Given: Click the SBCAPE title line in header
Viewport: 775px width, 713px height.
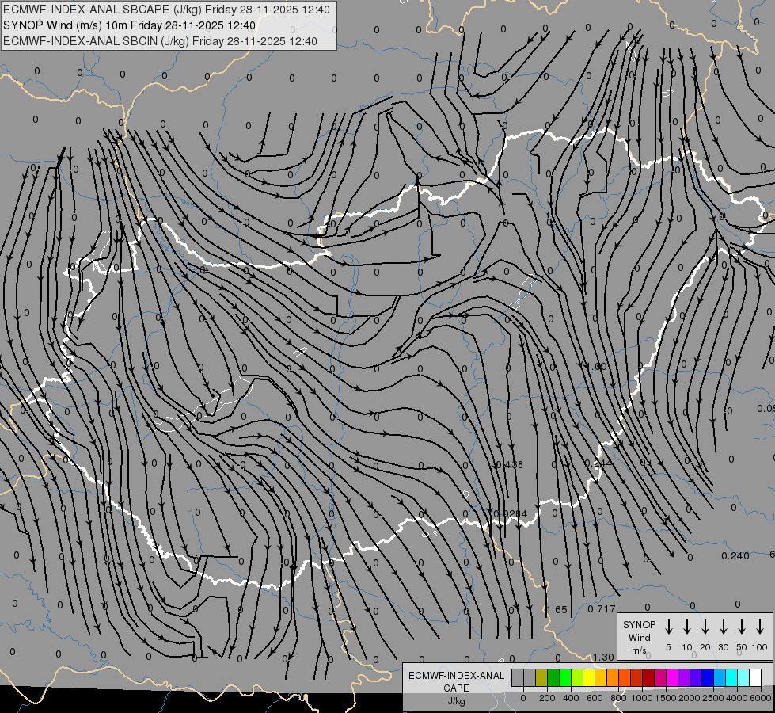Looking at the screenshot, I should pos(166,10).
